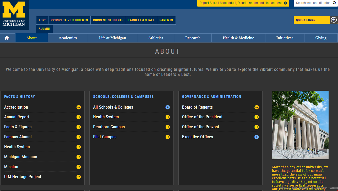Click the arrow icon next to Dearborn Campus
The image size is (338, 191).
(168, 127)
